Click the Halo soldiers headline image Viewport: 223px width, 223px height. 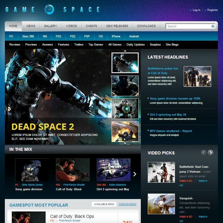point(197,76)
